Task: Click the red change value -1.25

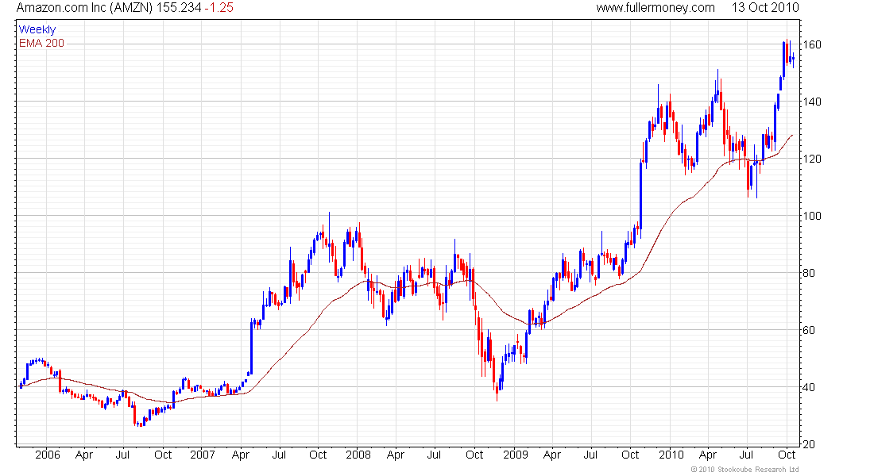Action: (x=218, y=8)
